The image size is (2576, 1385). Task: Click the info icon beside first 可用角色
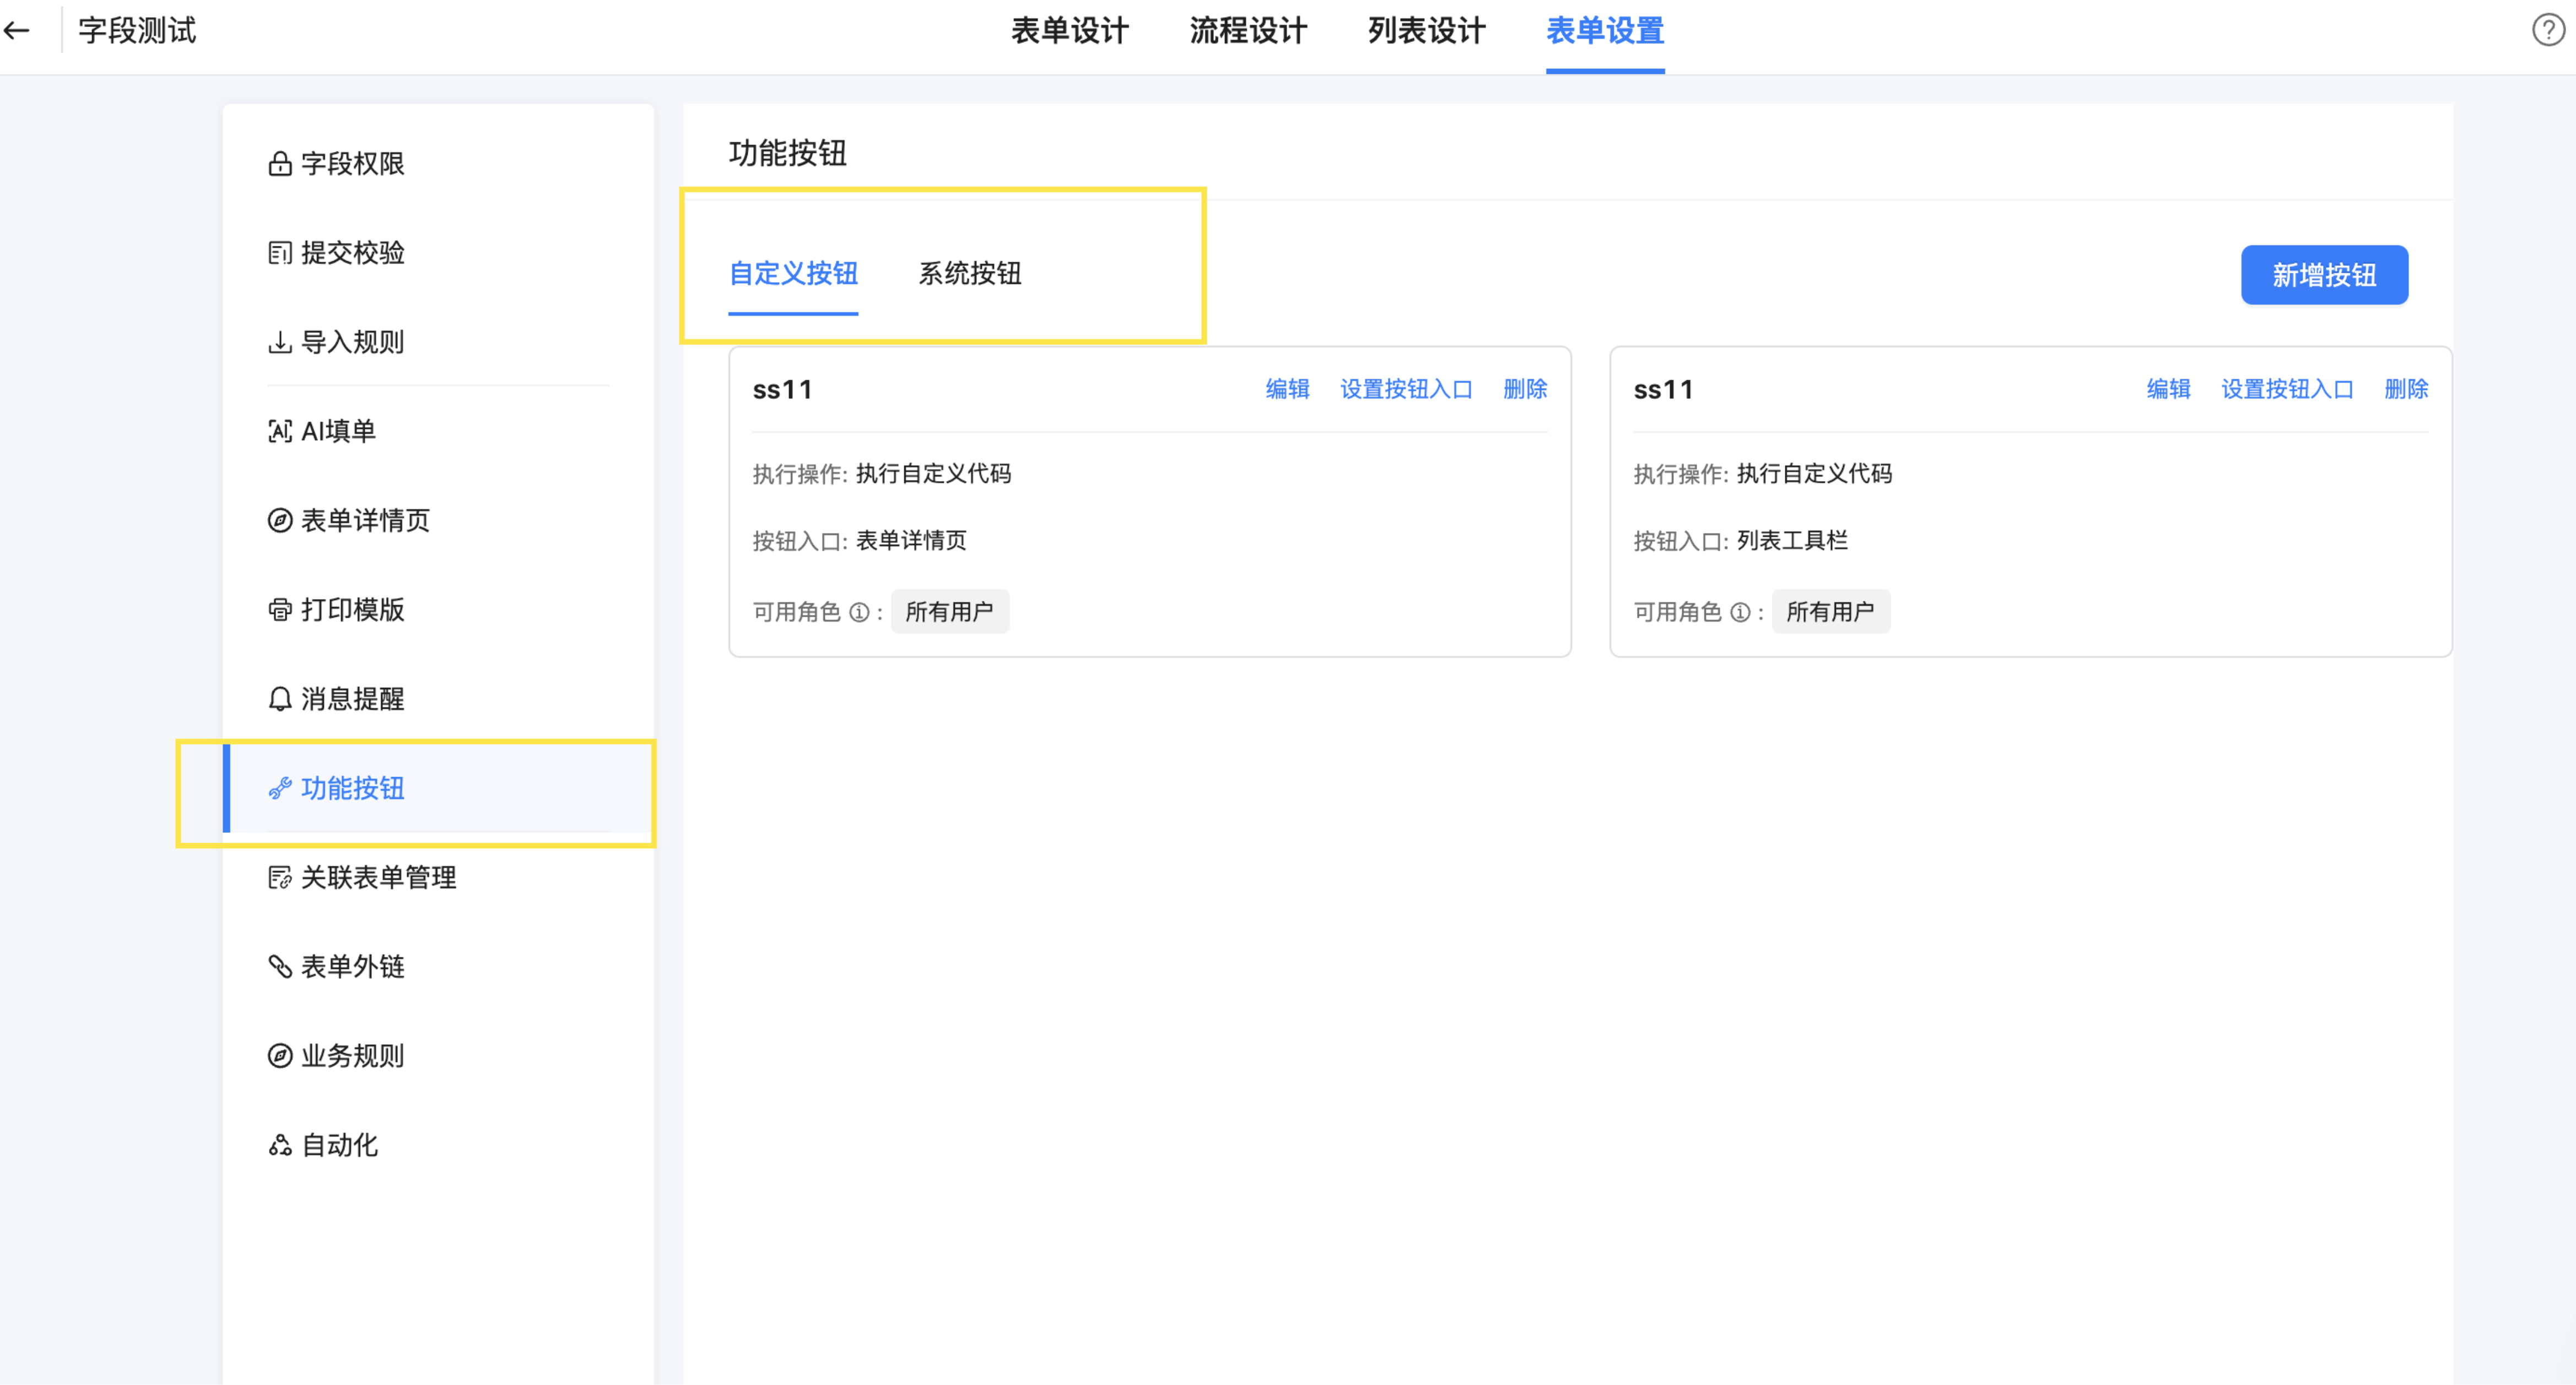click(859, 612)
